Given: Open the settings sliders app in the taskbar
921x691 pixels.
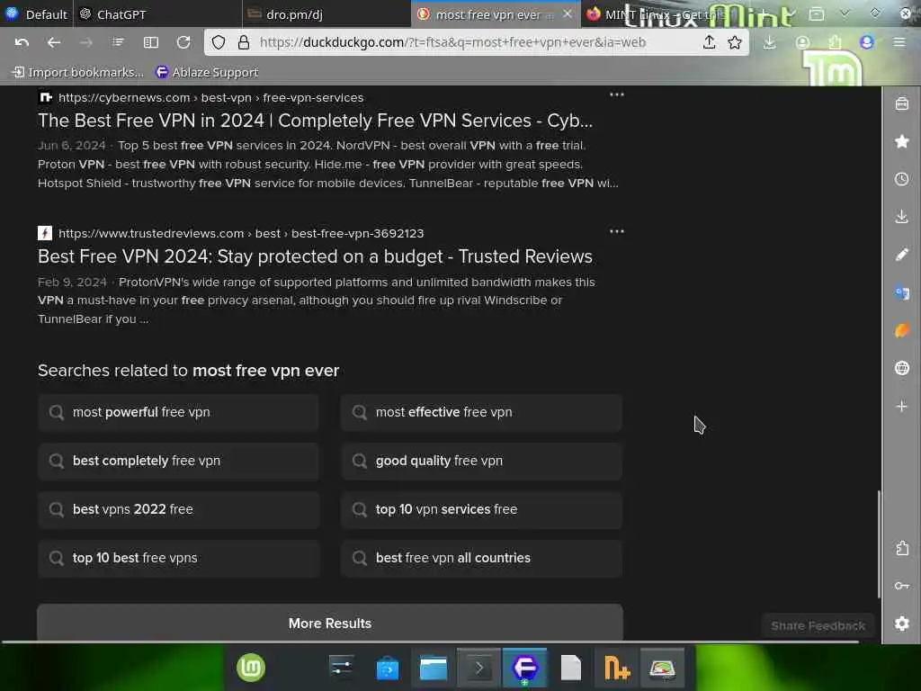Looking at the screenshot, I should [x=341, y=668].
